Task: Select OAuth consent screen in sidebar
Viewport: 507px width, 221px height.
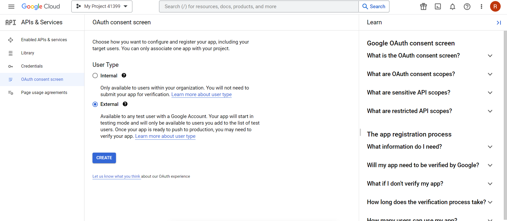Action: click(x=42, y=79)
